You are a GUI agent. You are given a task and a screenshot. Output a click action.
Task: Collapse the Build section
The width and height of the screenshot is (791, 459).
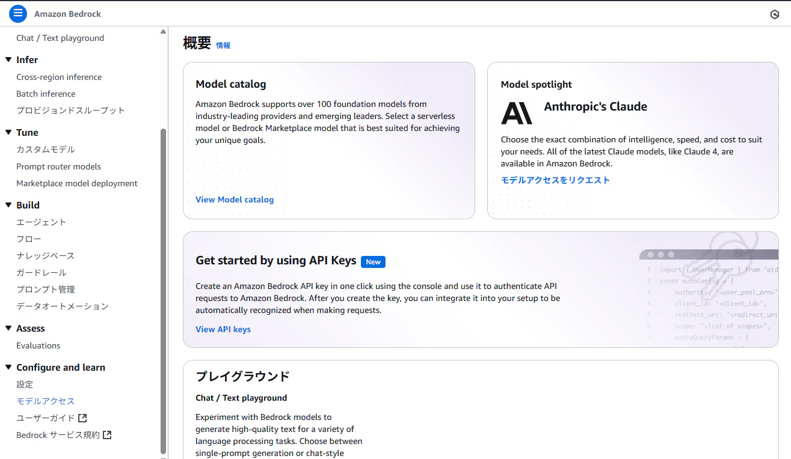[8, 205]
